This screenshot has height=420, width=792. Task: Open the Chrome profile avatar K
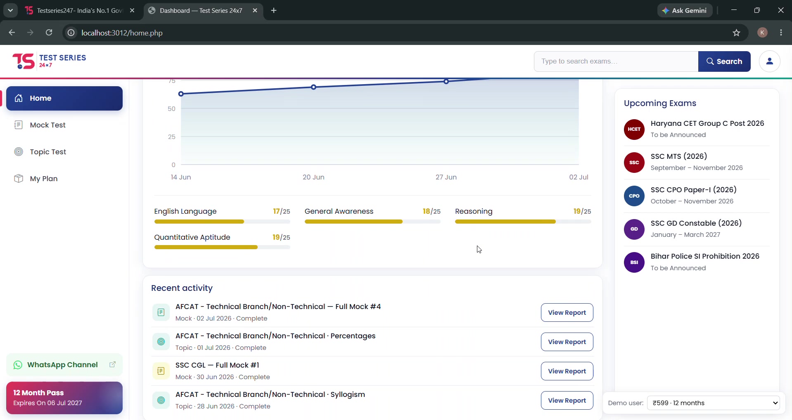coord(762,33)
